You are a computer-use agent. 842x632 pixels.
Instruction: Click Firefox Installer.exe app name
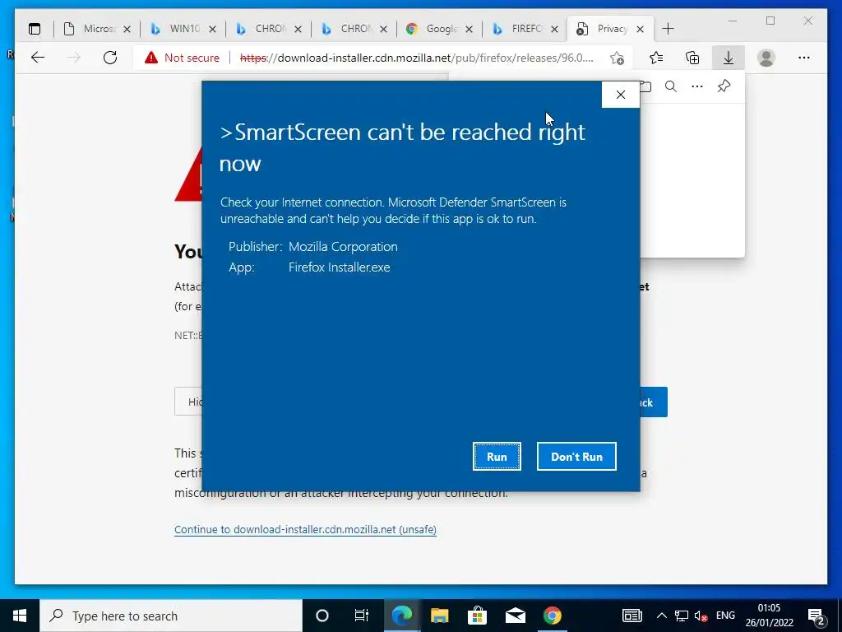pyautogui.click(x=340, y=267)
